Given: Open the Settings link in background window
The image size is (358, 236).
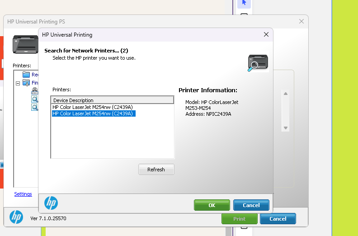Looking at the screenshot, I should [23, 194].
